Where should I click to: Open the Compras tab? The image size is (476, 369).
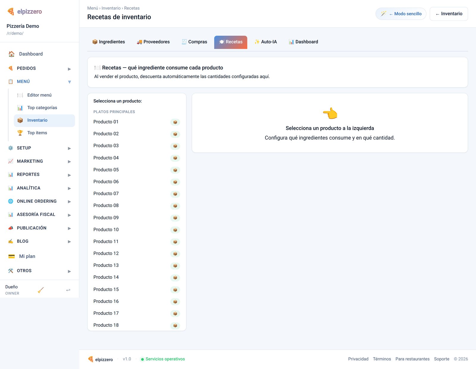tap(195, 42)
